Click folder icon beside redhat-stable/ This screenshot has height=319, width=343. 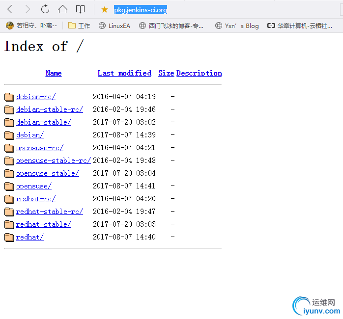click(x=9, y=225)
